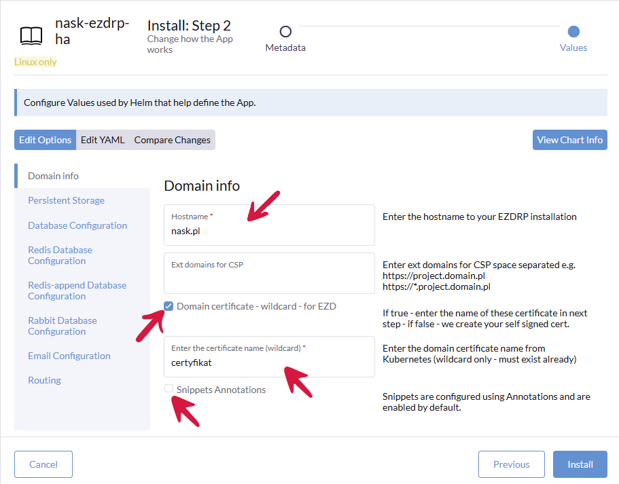Cancel the installation
The image size is (619, 484).
tap(43, 464)
